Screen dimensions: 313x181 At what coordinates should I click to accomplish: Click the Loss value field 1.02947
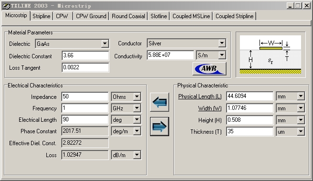click(x=85, y=155)
